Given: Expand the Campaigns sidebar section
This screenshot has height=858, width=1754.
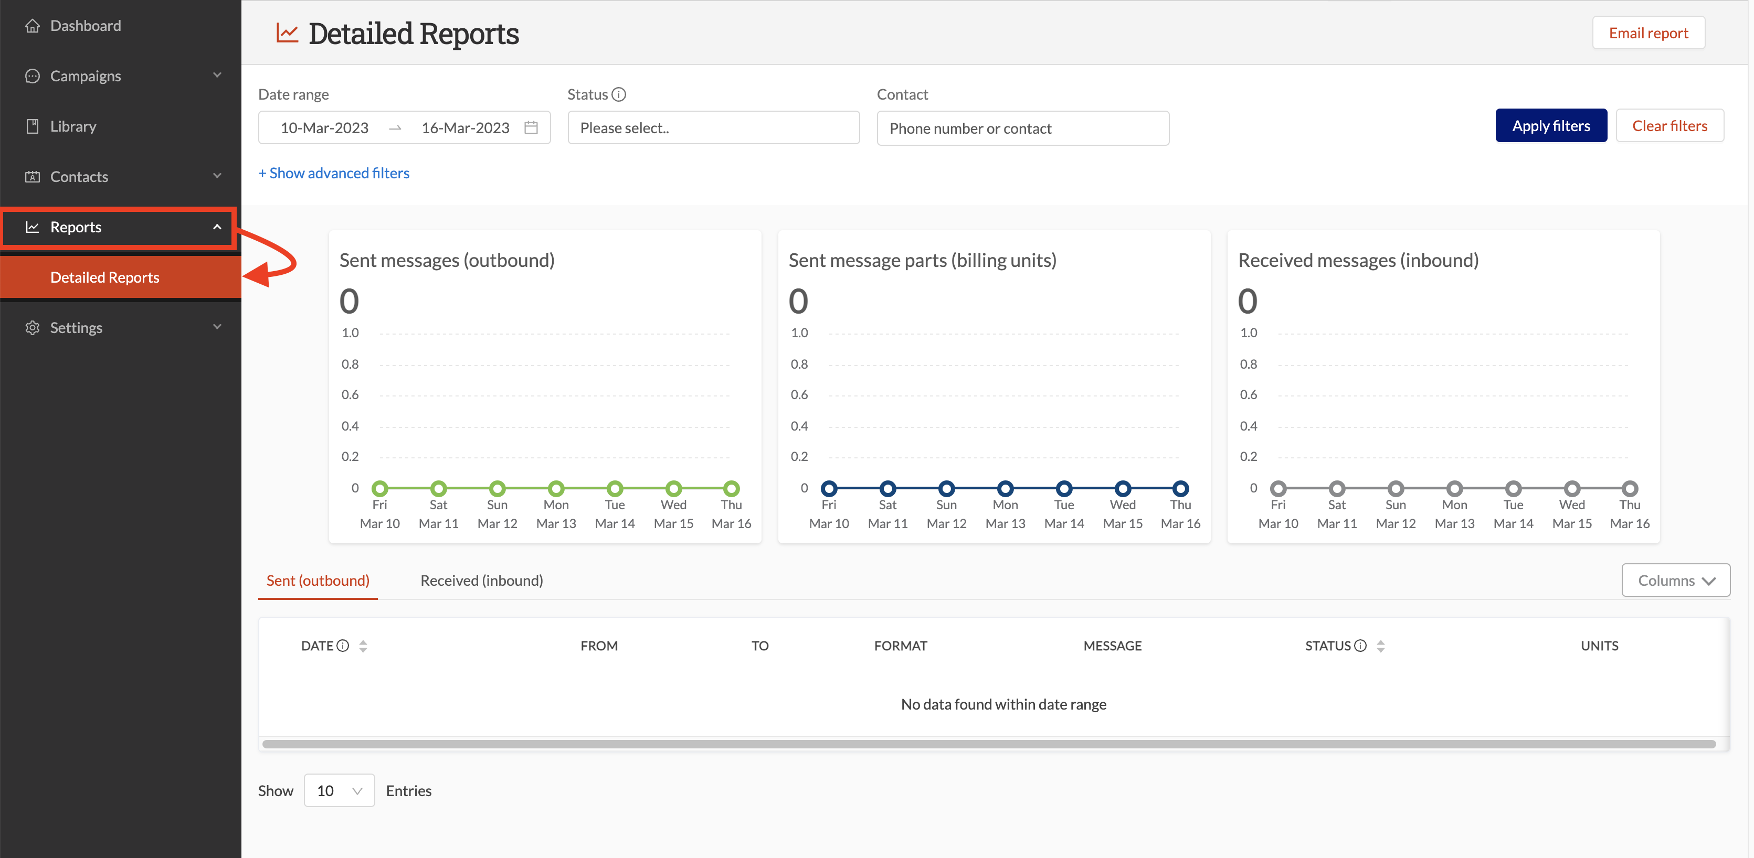Looking at the screenshot, I should (217, 76).
